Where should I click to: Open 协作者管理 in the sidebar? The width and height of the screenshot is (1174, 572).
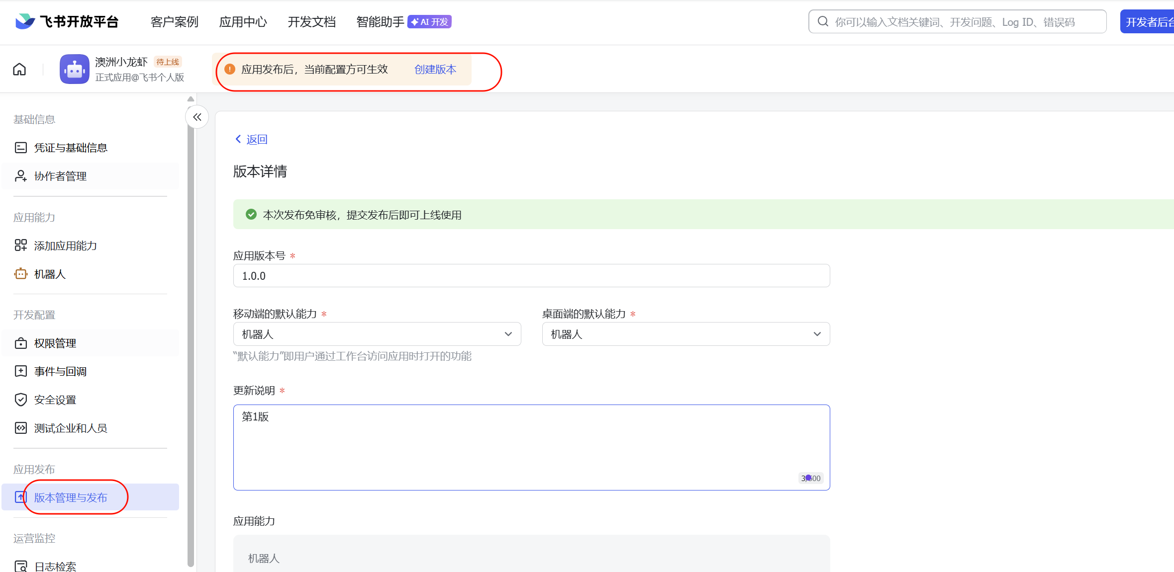[x=60, y=176]
